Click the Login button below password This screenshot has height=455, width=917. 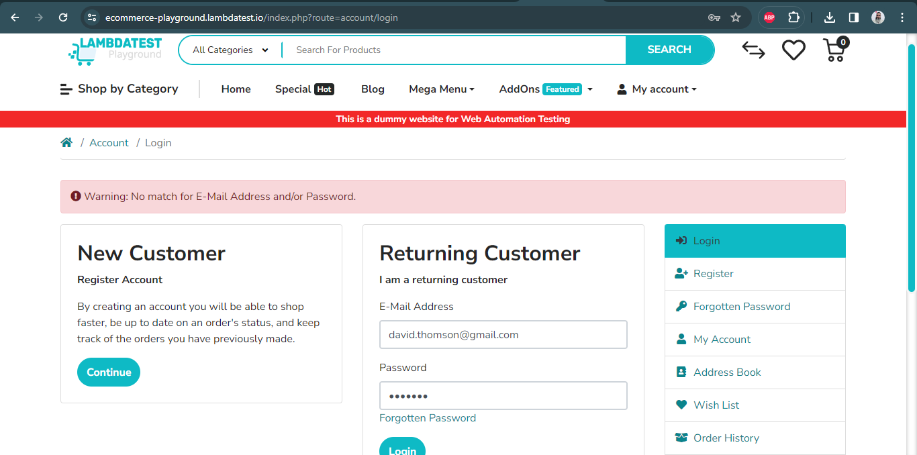[x=402, y=446]
